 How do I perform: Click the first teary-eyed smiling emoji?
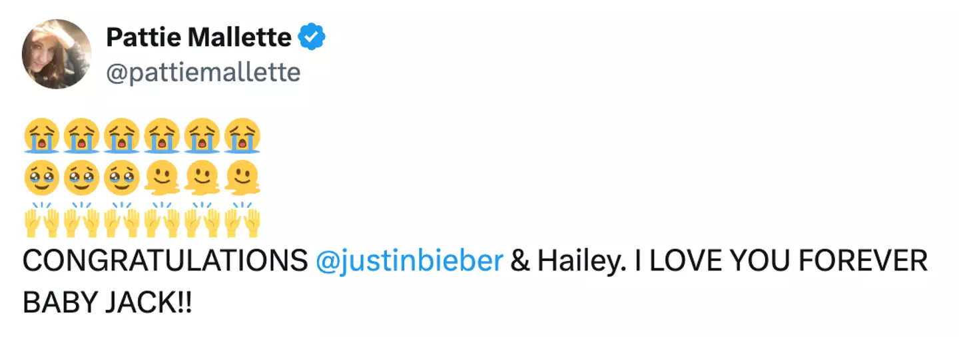point(41,178)
